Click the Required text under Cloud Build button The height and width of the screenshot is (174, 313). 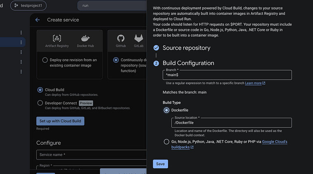point(43,129)
